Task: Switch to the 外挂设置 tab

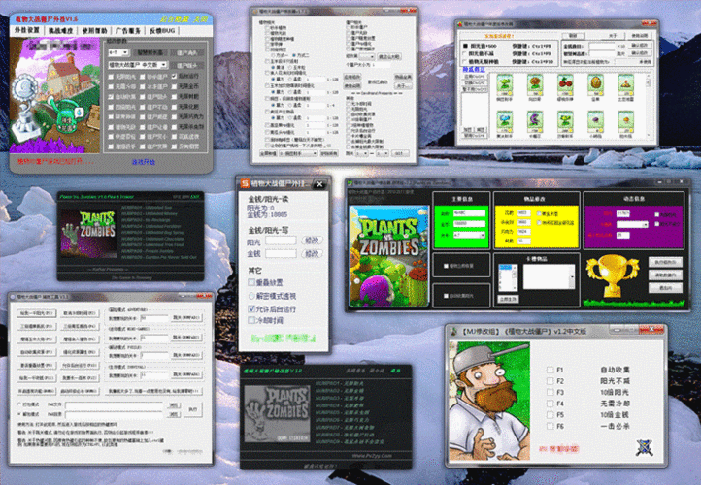Action: coord(27,30)
